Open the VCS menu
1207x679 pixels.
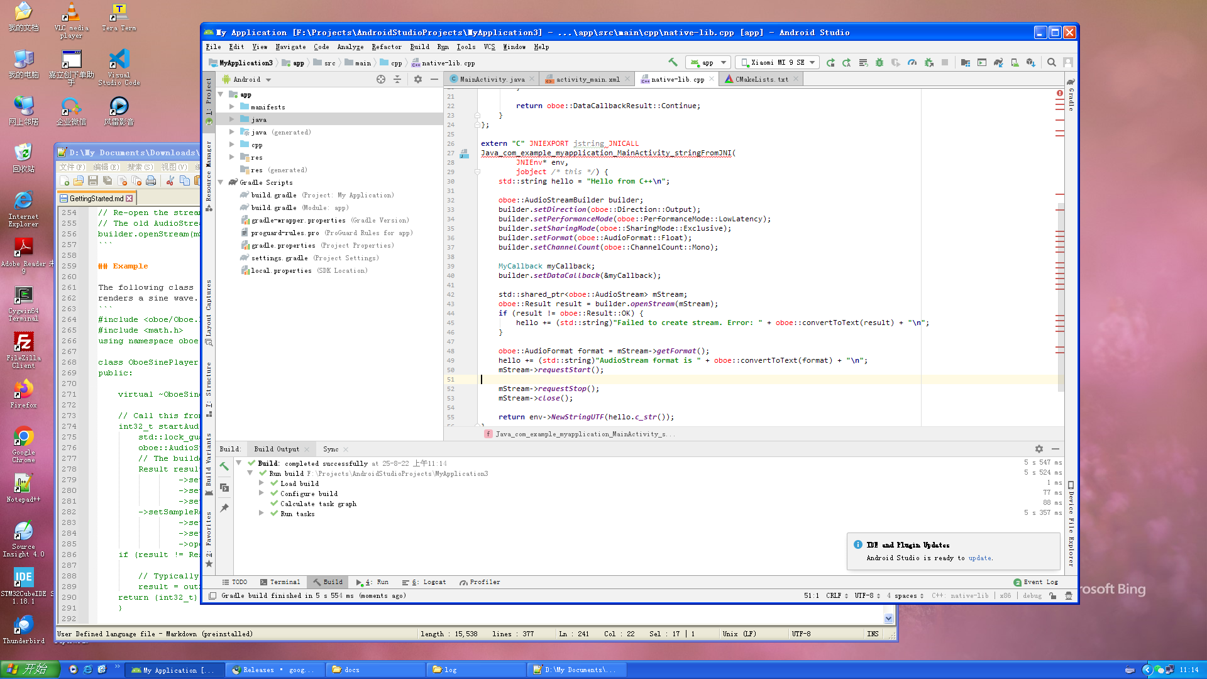click(489, 47)
